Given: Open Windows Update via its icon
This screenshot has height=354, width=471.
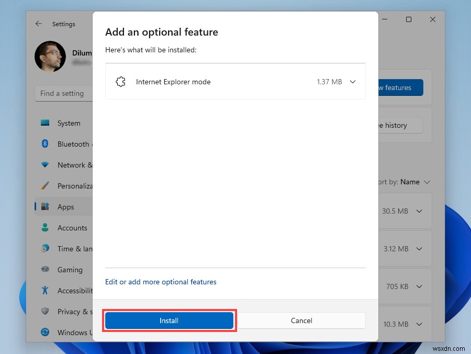Looking at the screenshot, I should click(x=45, y=333).
